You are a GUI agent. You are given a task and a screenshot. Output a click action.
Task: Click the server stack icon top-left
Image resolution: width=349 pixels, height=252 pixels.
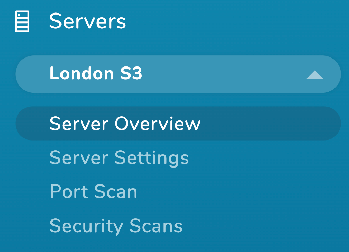click(22, 21)
